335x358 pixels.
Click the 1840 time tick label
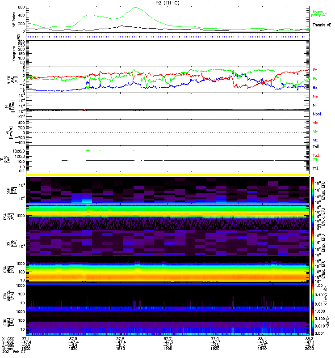coord(120,349)
